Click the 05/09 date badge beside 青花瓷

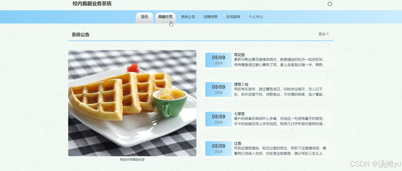click(219, 60)
